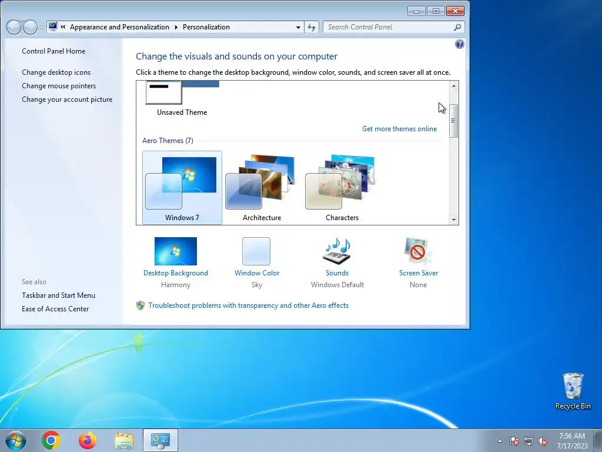Click Change mouse pointers link
Viewport: 602px width, 452px height.
tap(59, 86)
